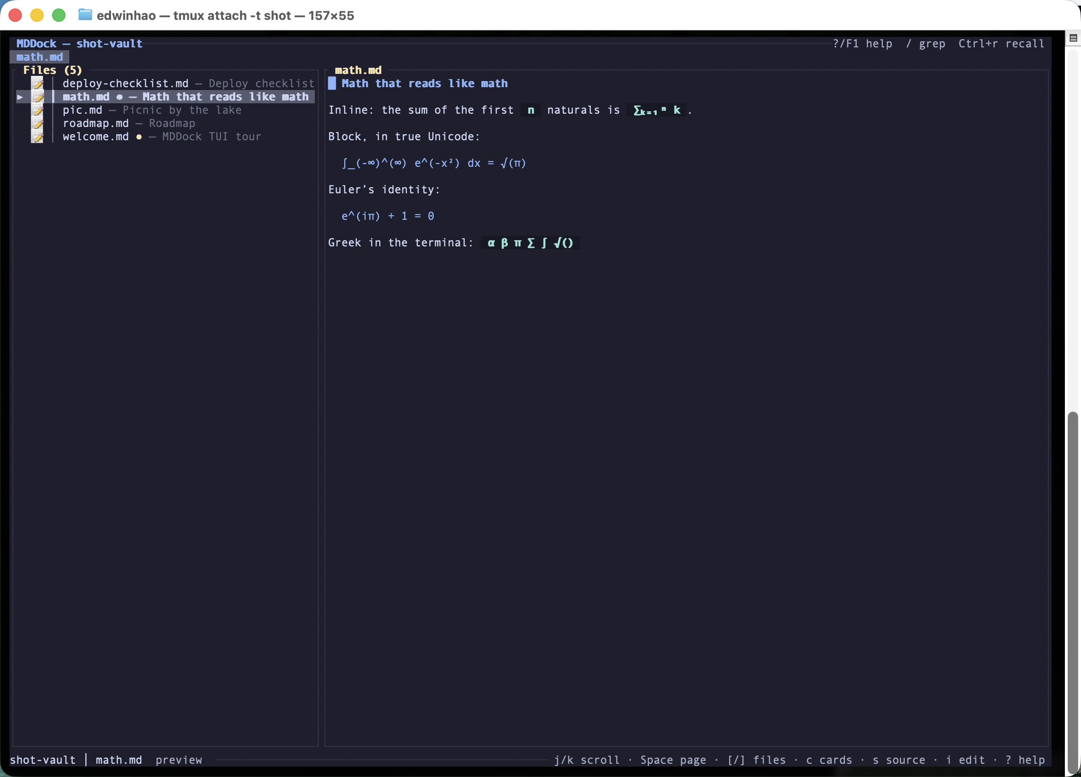Click the 'c cards' shortcut in the status bar
1081x777 pixels.
click(x=829, y=760)
